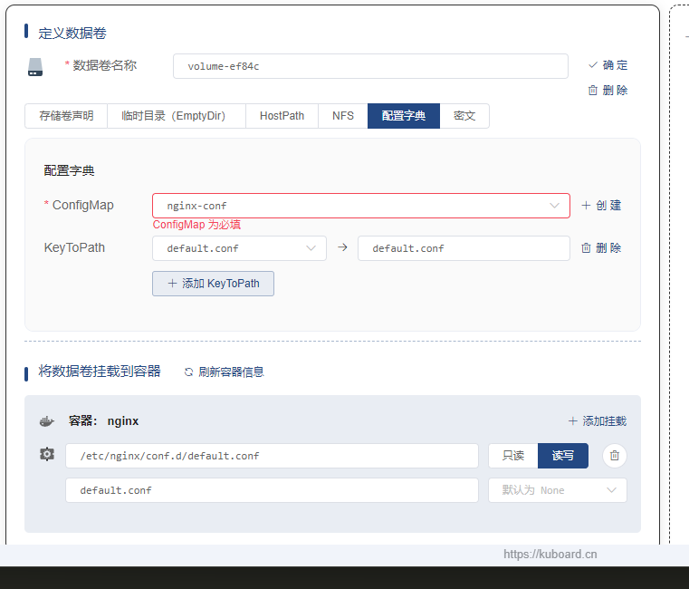The image size is (689, 589).
Task: Click the volume name input field
Action: 369,66
